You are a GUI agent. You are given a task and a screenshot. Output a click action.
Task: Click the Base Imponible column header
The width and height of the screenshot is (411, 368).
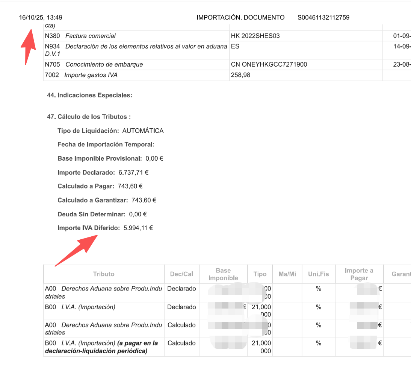click(x=223, y=274)
